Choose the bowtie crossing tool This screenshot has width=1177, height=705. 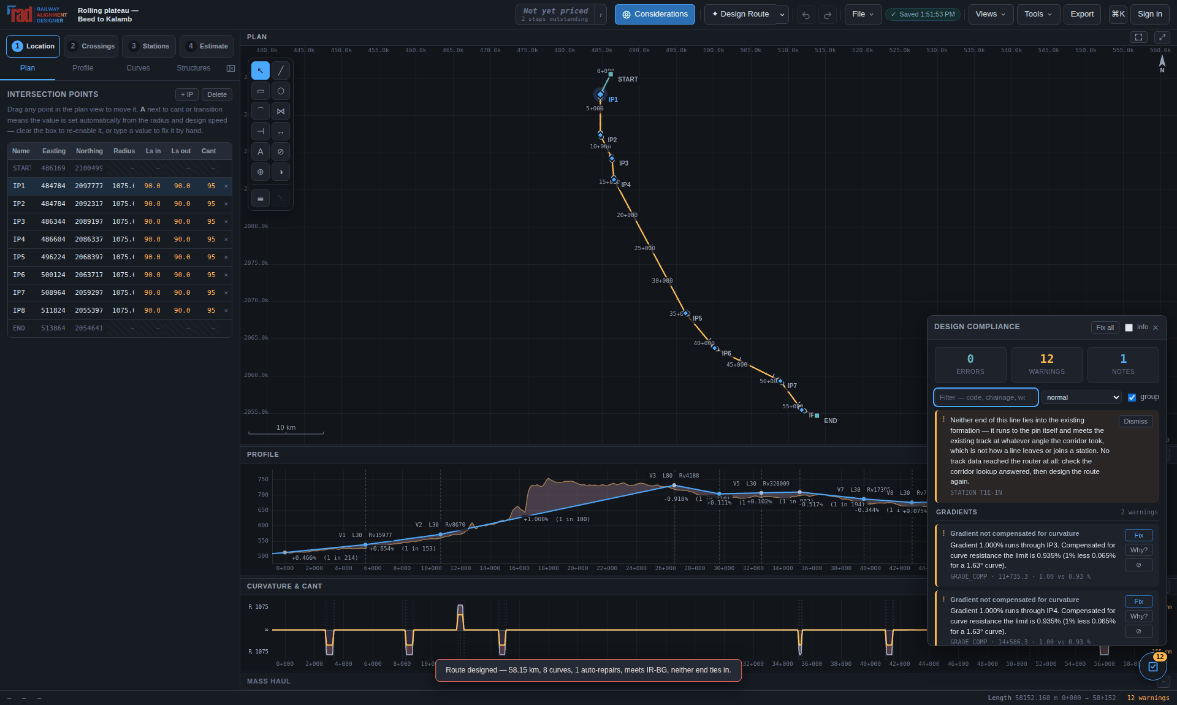(280, 111)
